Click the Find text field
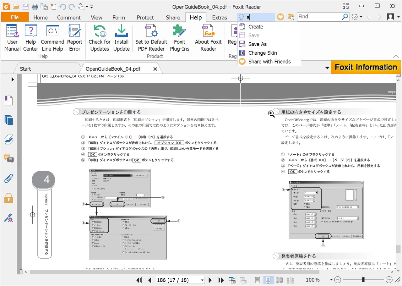402x286 pixels. [x=319, y=17]
